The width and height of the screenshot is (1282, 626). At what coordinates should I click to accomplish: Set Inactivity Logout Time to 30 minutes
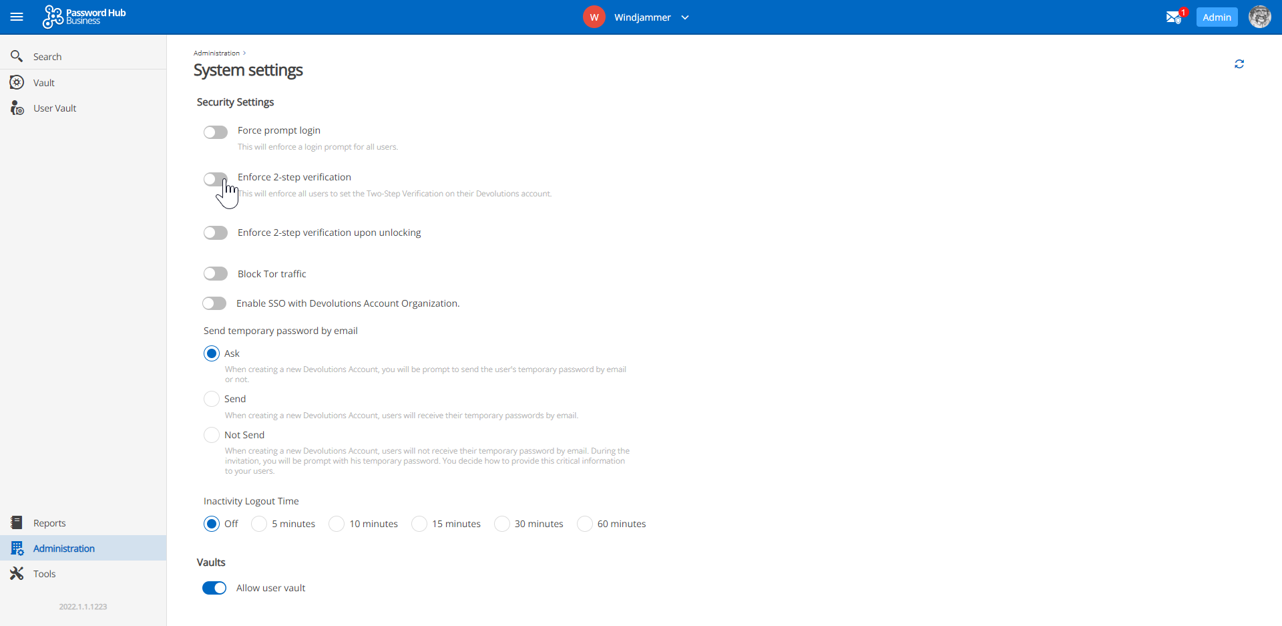coord(501,524)
